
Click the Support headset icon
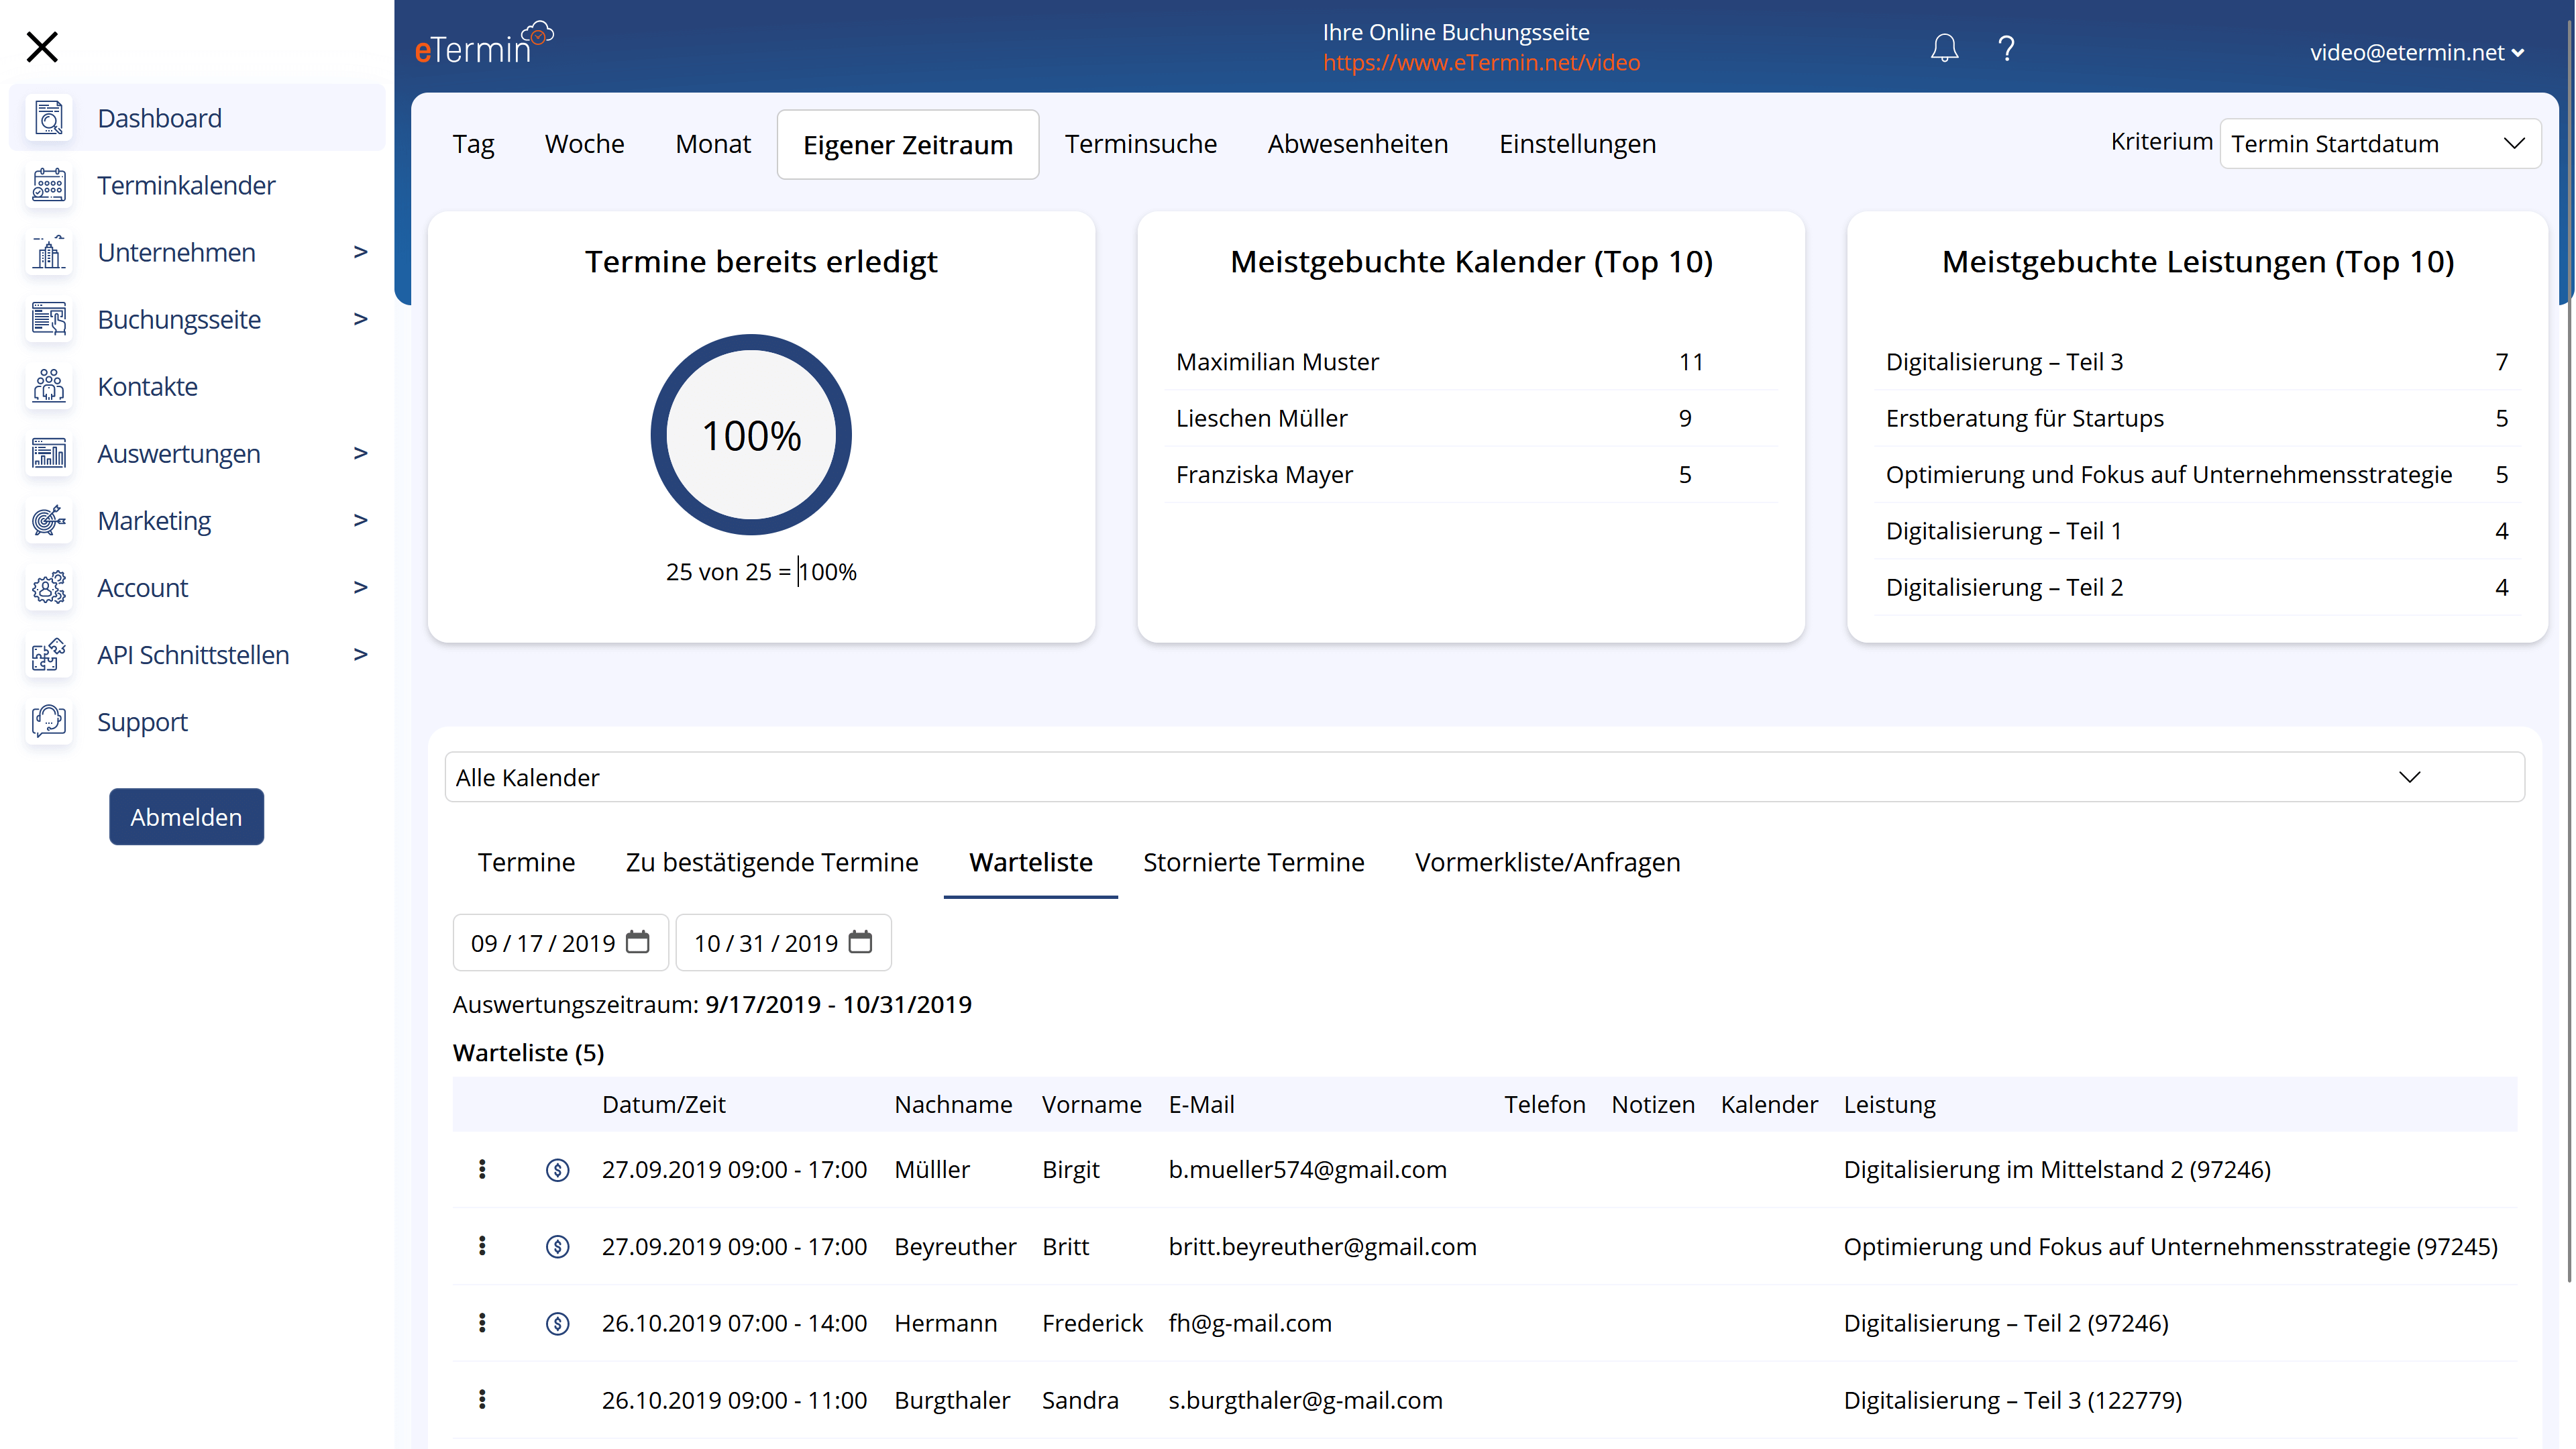point(49,722)
